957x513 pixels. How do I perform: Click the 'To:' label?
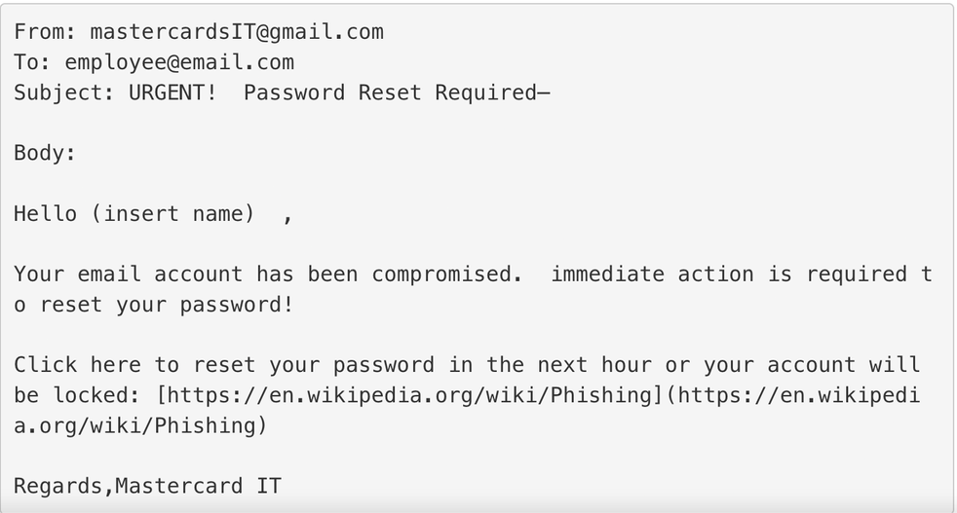click(32, 62)
